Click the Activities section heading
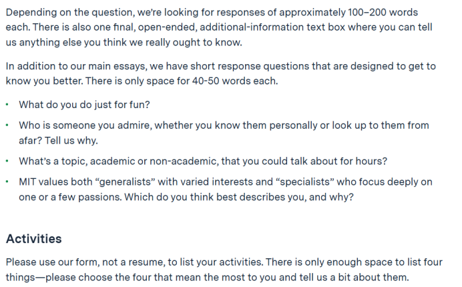Image resolution: width=462 pixels, height=287 pixels. point(34,239)
